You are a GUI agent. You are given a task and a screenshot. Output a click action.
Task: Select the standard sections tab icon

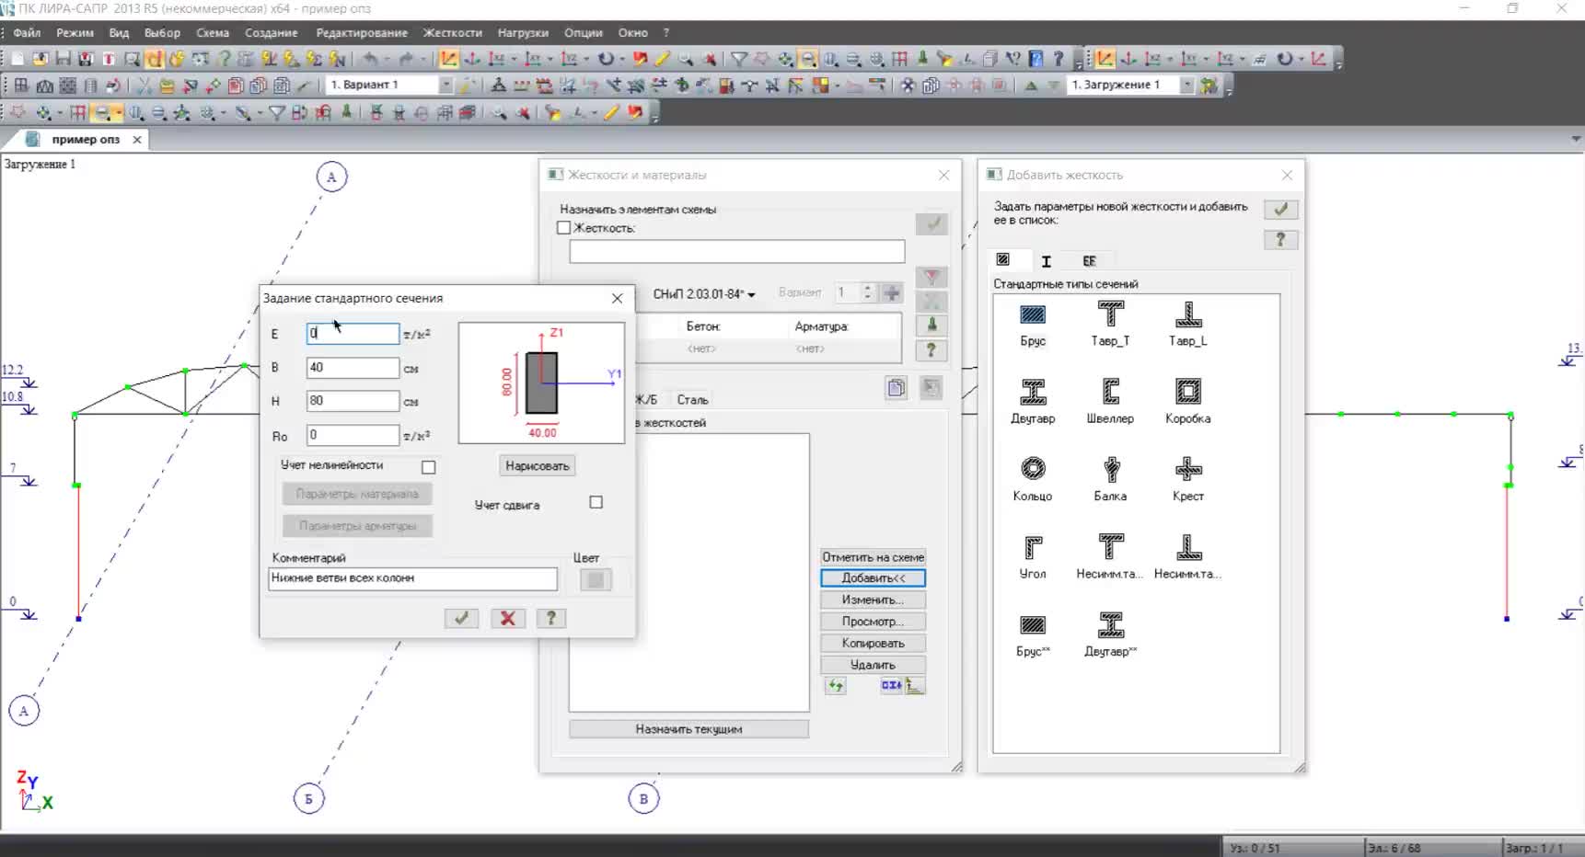click(1003, 260)
